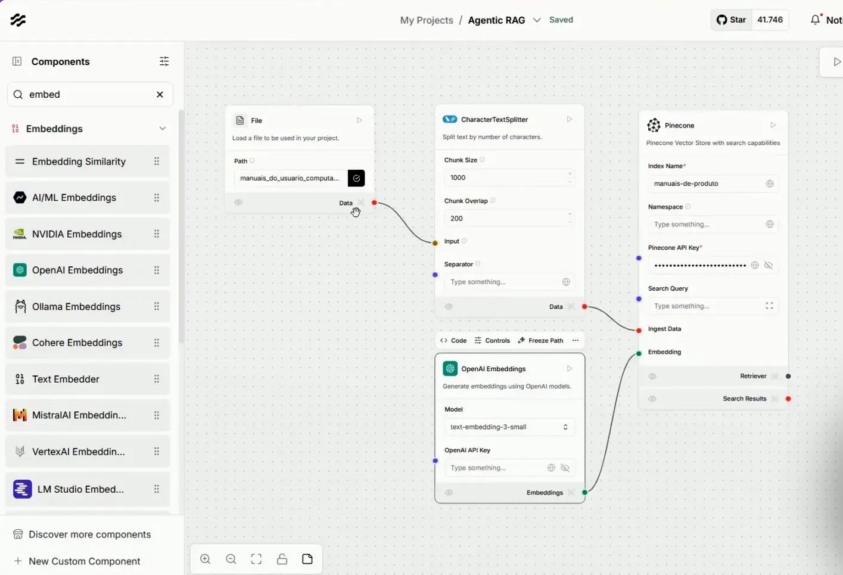This screenshot has width=843, height=575.
Task: Click the LM Studio Embeddings icon
Action: click(23, 489)
